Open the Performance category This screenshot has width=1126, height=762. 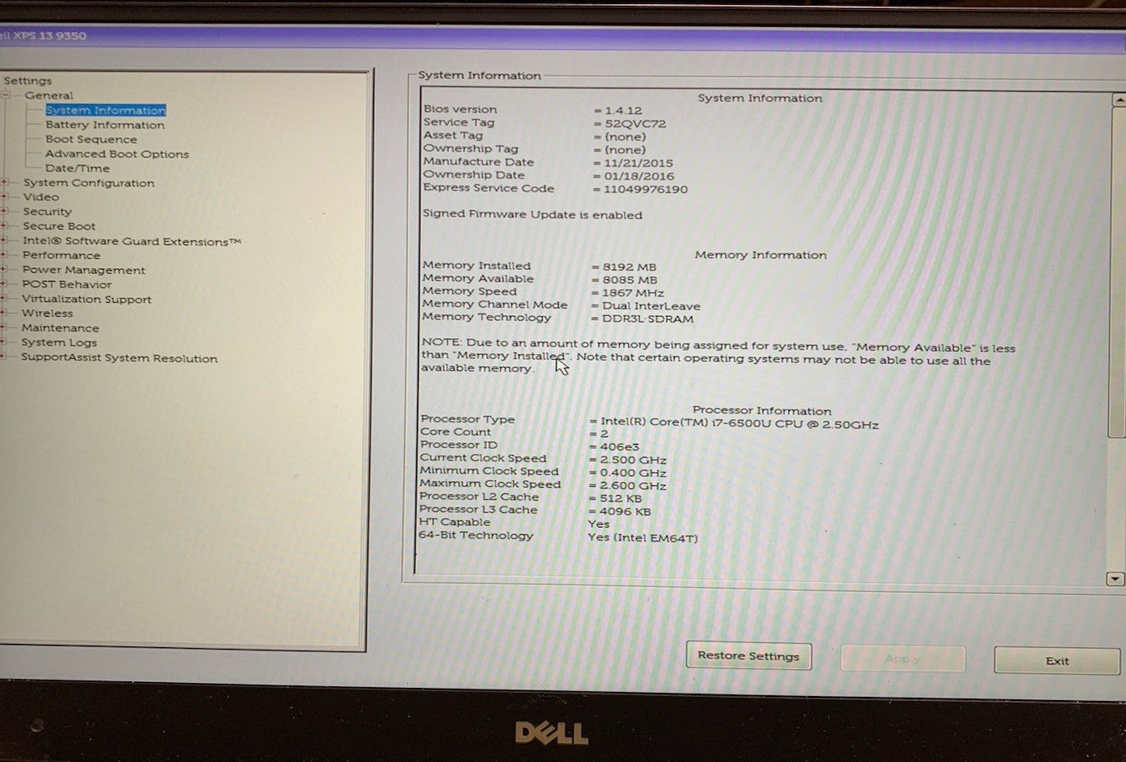click(x=61, y=256)
